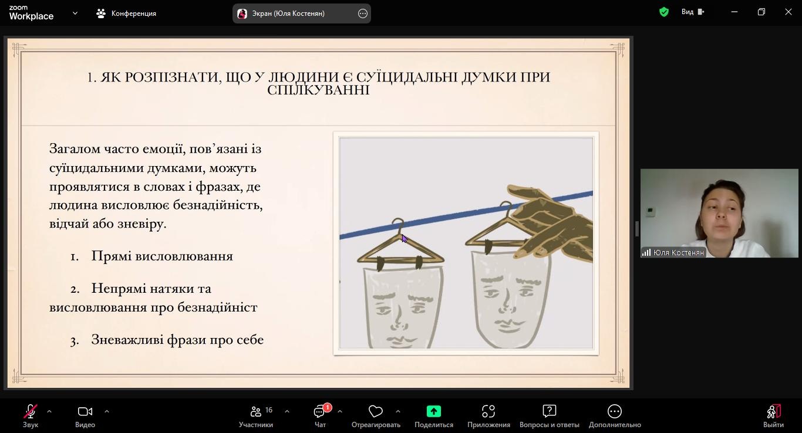Expand audio options arrow next to Звук
This screenshot has width=802, height=433.
(49, 411)
